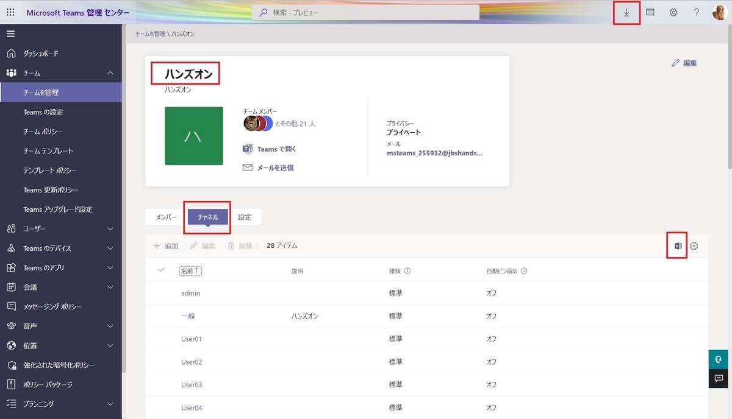Expand the プランニング section chevron
Screen dimensions: 732x419
pos(110,404)
